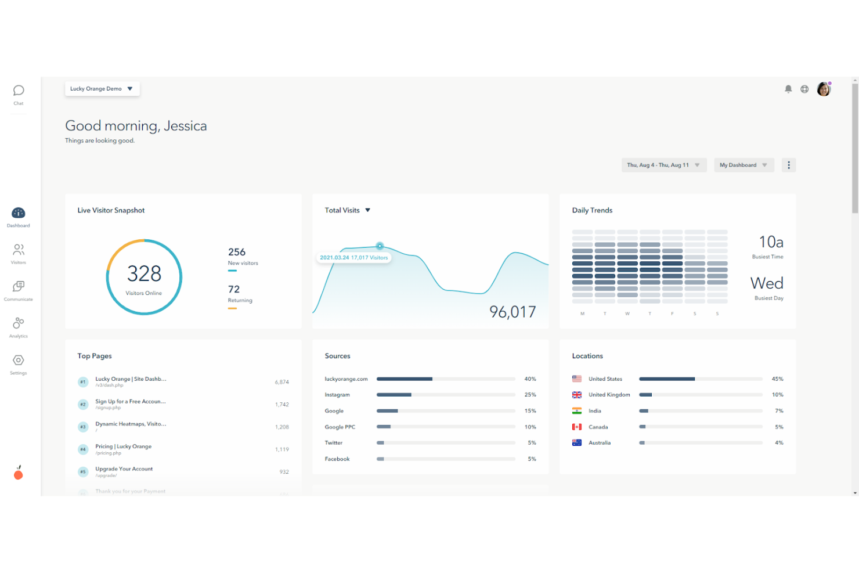The image size is (859, 573).
Task: Open the top page Lucky Orange Site Dashboard link
Action: (131, 379)
